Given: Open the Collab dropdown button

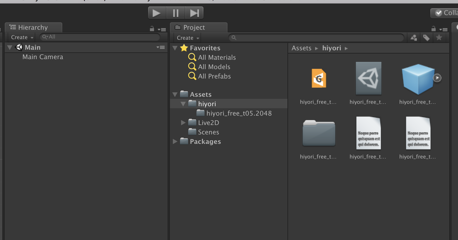Looking at the screenshot, I should (444, 13).
